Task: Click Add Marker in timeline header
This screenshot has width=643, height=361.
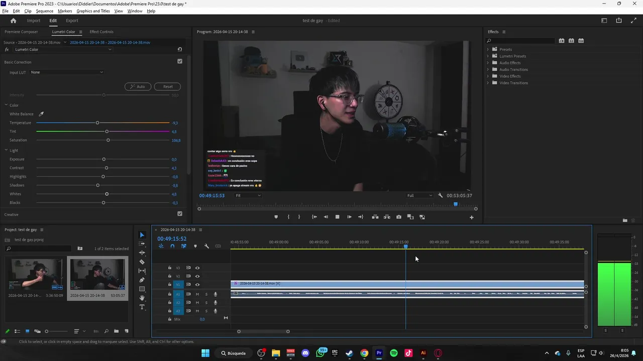Action: tap(195, 246)
